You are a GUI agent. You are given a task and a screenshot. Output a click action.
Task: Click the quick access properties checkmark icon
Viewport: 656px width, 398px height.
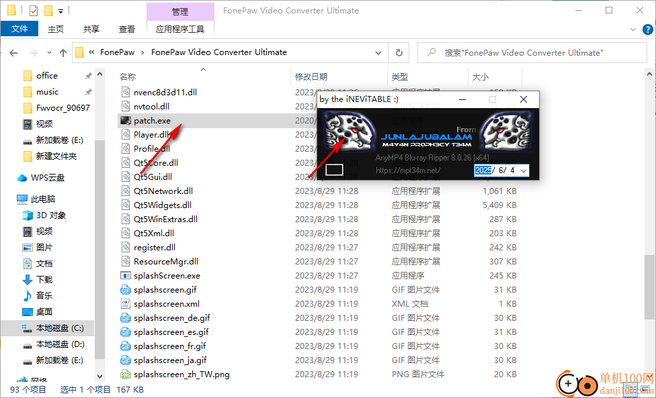pyautogui.click(x=34, y=11)
